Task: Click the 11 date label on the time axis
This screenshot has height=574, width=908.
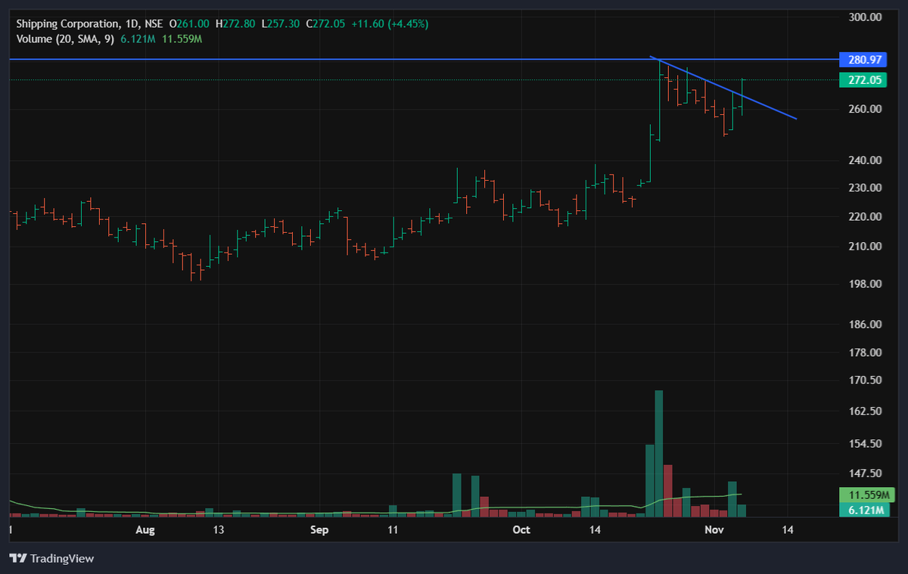Action: pos(393,530)
